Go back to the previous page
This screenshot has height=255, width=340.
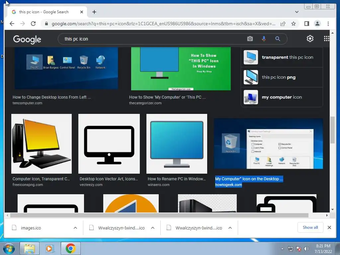tap(12, 24)
